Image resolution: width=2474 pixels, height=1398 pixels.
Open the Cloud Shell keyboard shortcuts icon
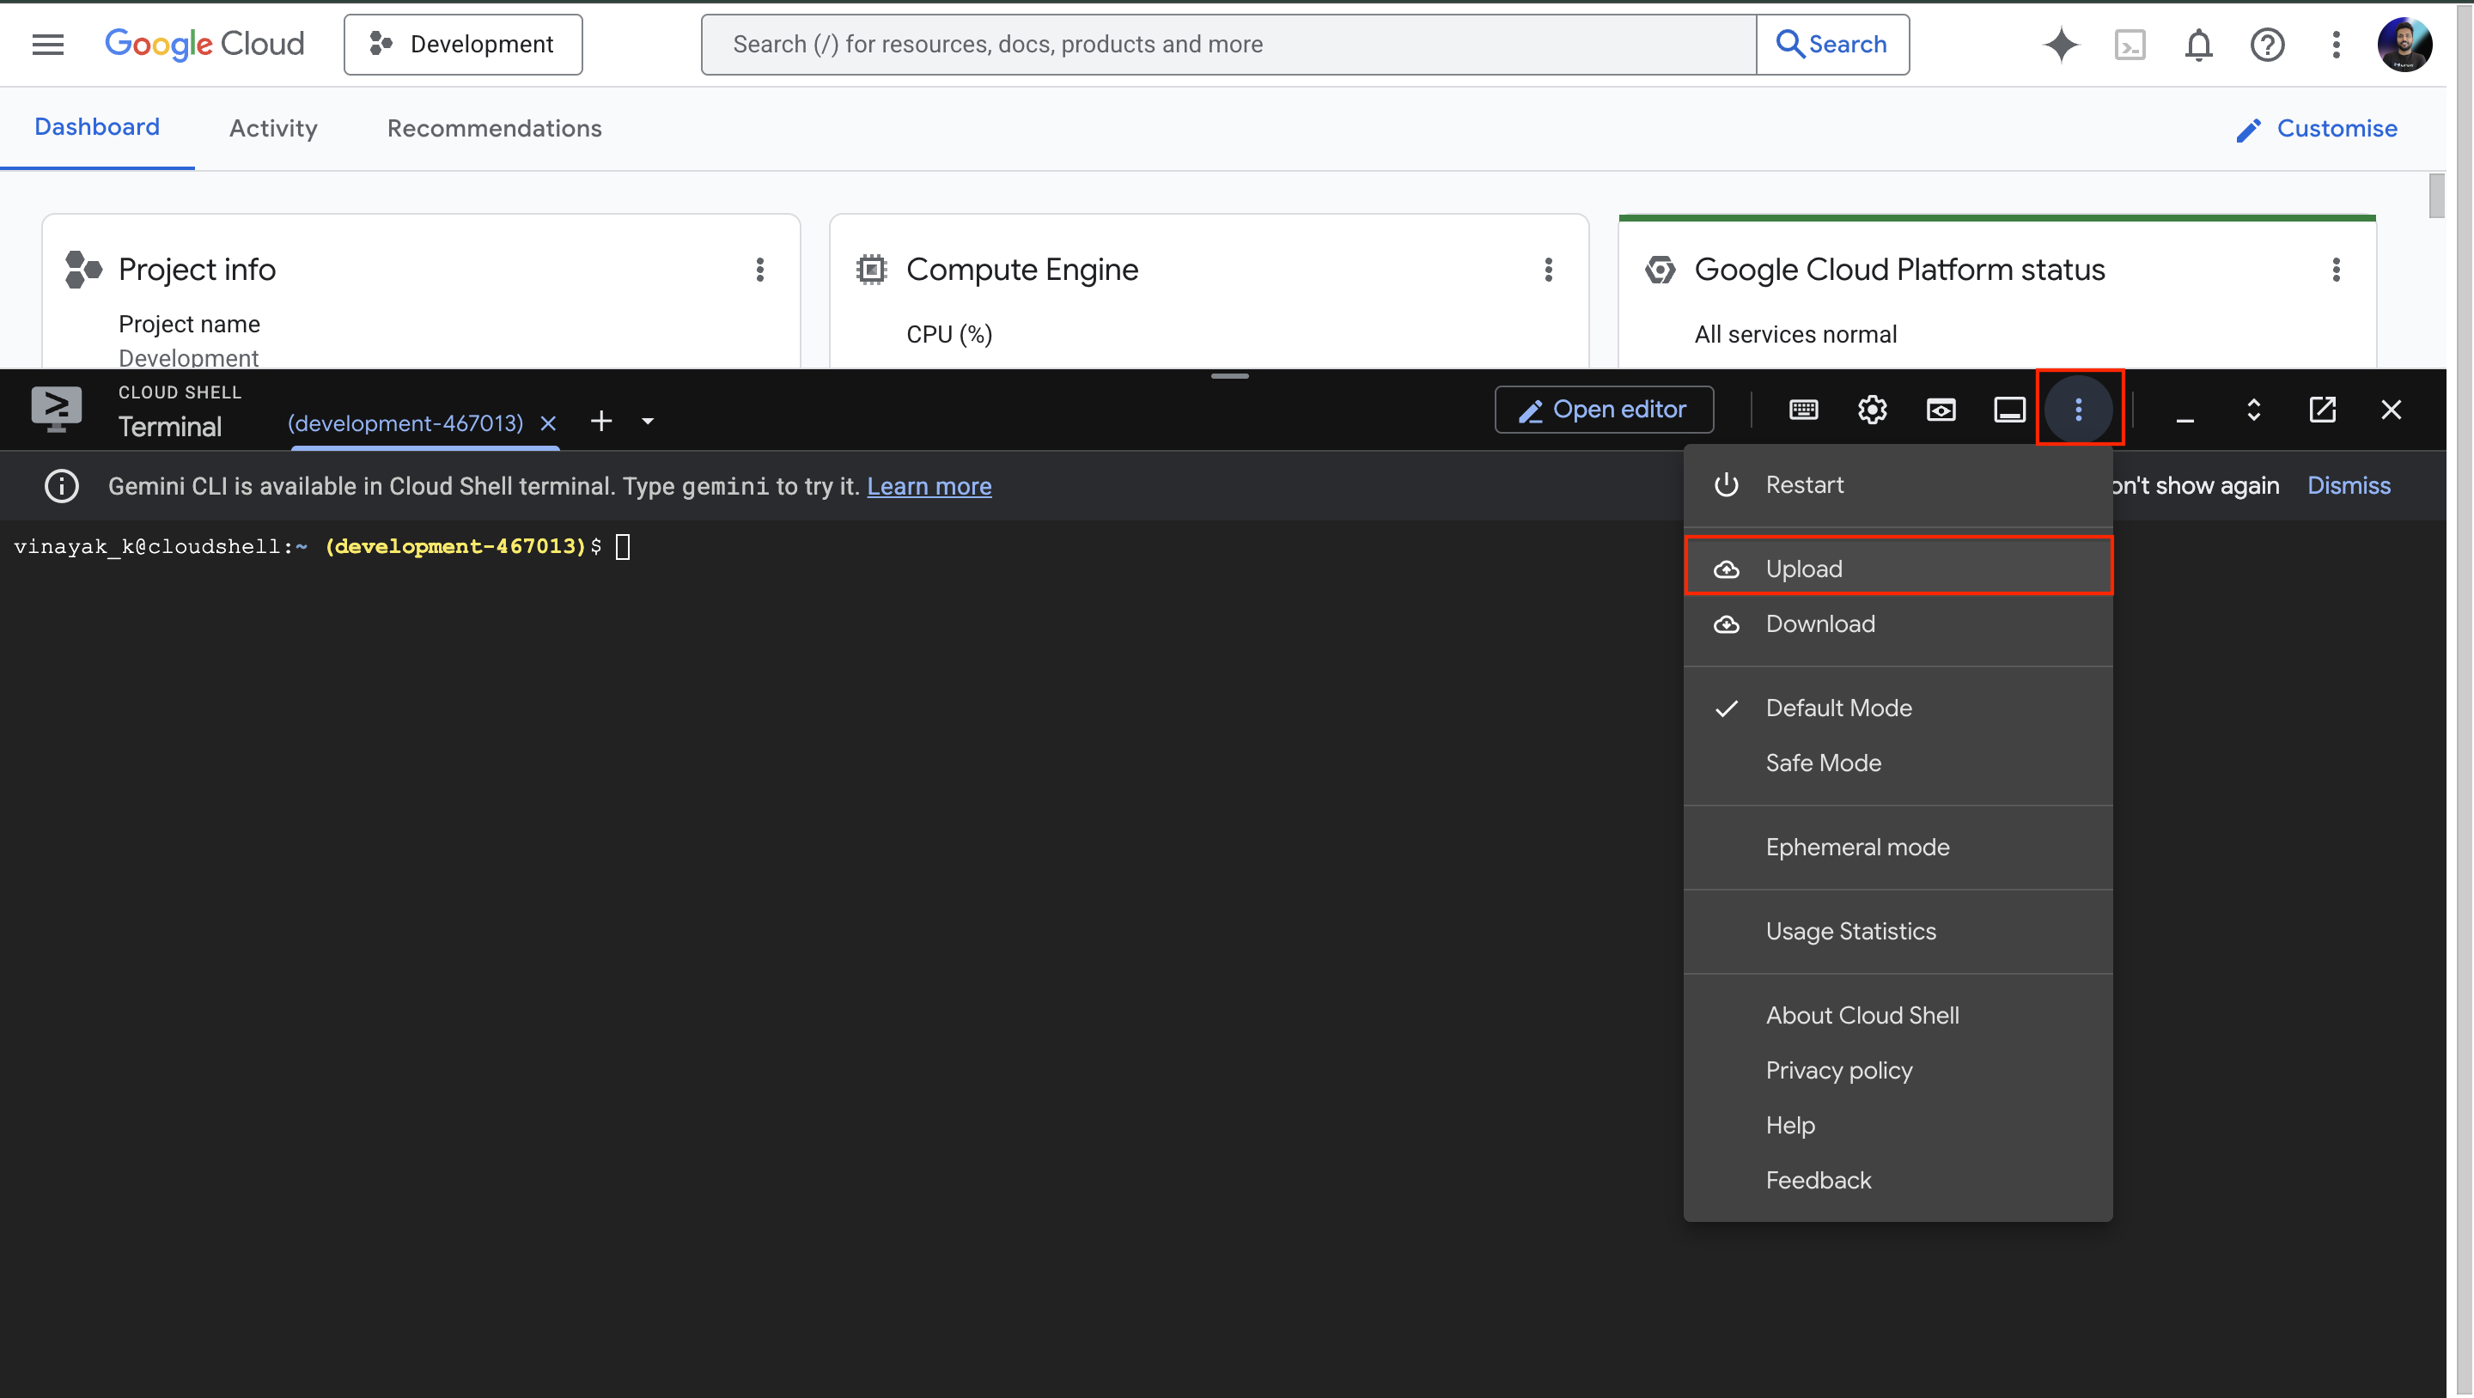click(x=1804, y=410)
